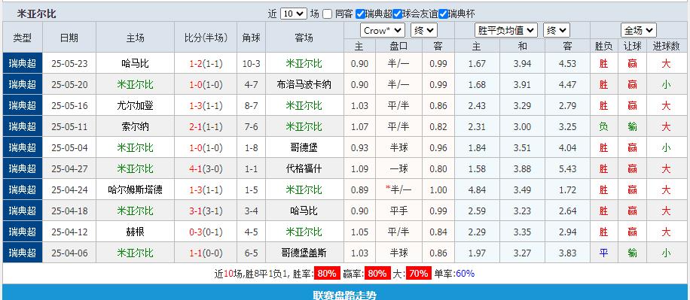Click draw odds 3.00
This screenshot has width=690, height=300.
tap(522, 127)
